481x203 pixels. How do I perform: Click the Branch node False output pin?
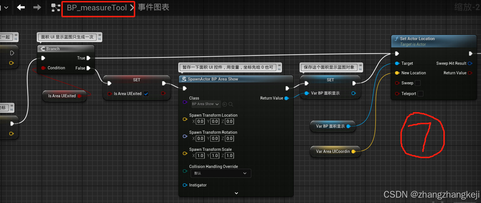coord(88,68)
